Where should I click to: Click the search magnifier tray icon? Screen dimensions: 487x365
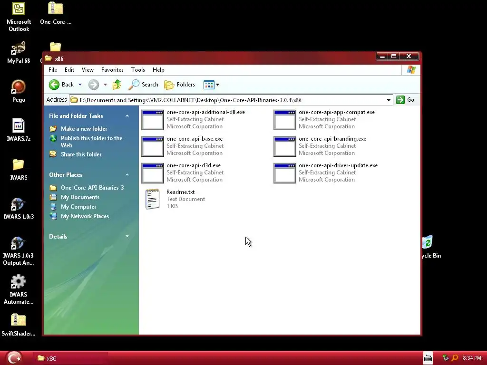pos(455,358)
